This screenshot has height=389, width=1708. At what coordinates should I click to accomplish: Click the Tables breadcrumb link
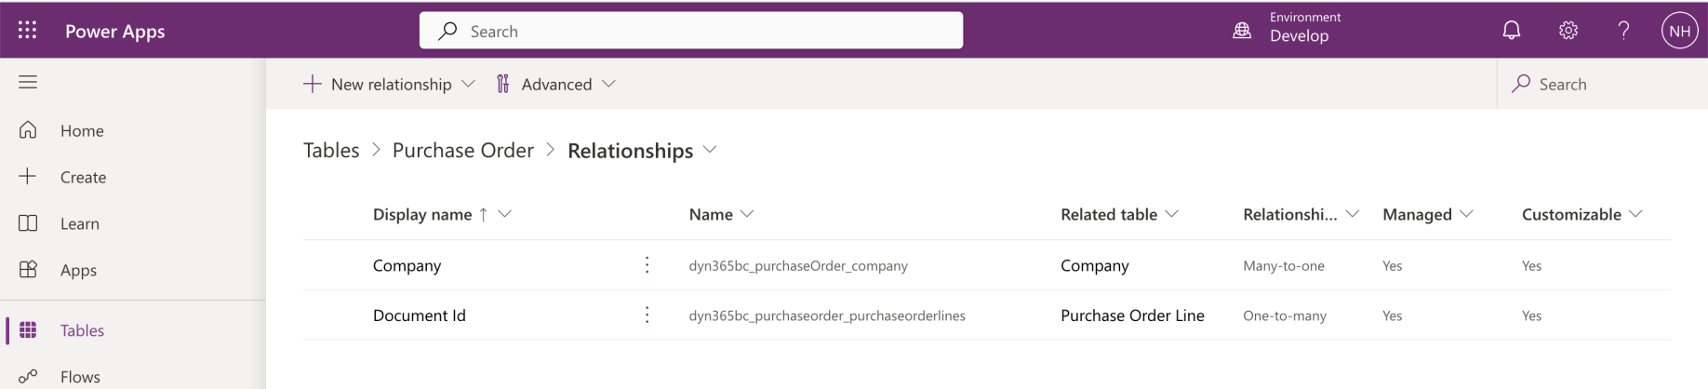(331, 150)
